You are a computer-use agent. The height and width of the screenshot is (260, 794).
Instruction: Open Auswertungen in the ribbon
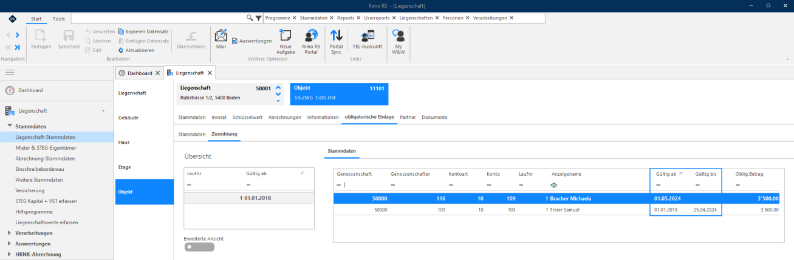pyautogui.click(x=252, y=41)
